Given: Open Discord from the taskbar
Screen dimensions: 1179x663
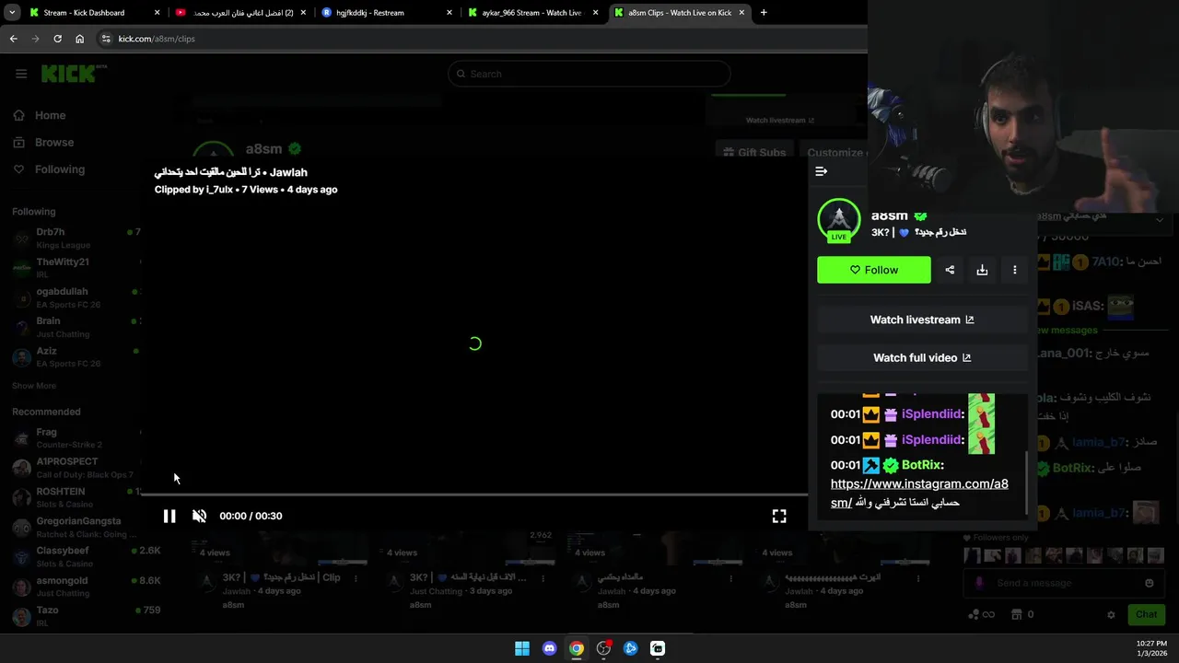Looking at the screenshot, I should click(x=549, y=648).
